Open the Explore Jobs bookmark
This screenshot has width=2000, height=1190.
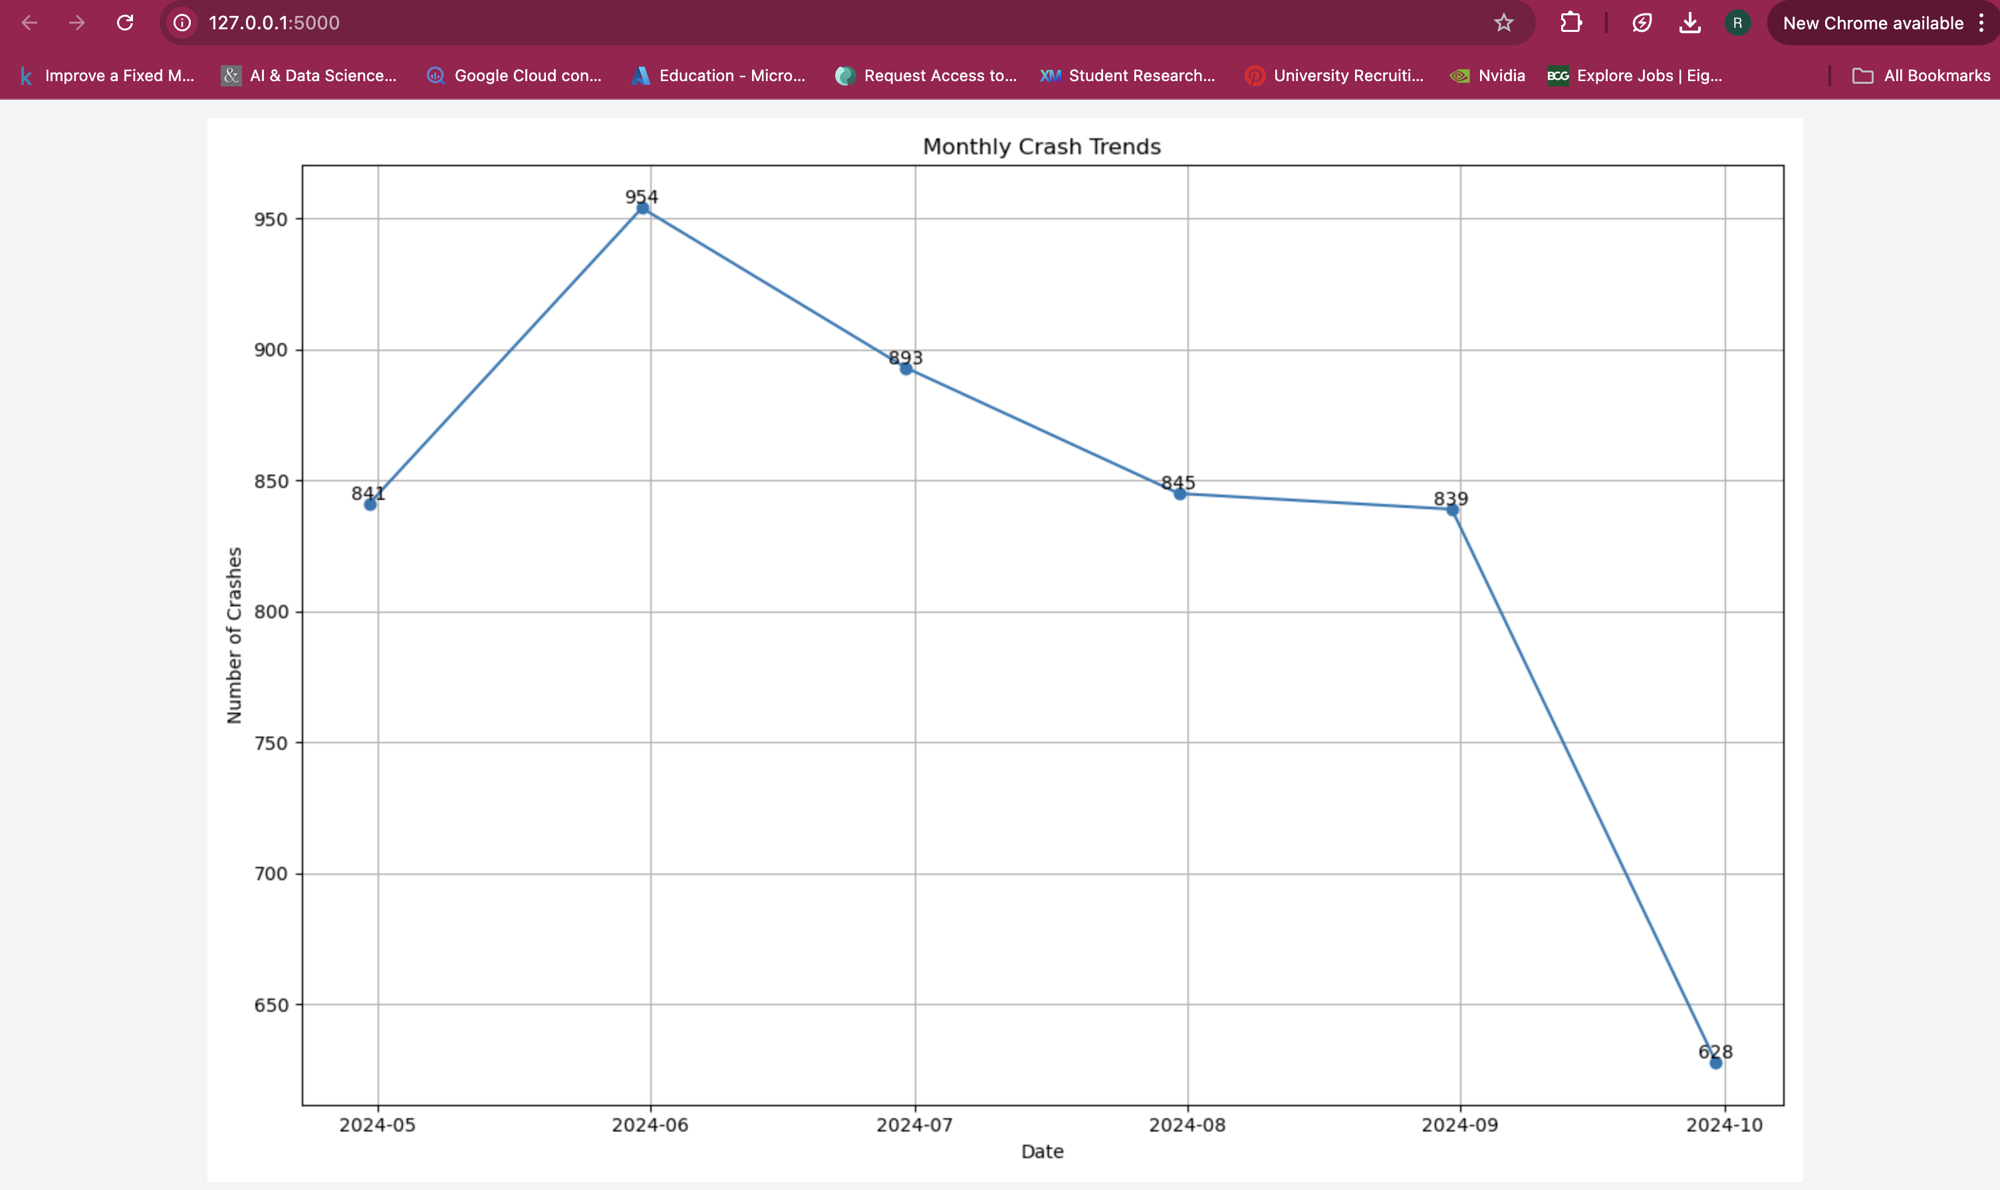tap(1635, 75)
